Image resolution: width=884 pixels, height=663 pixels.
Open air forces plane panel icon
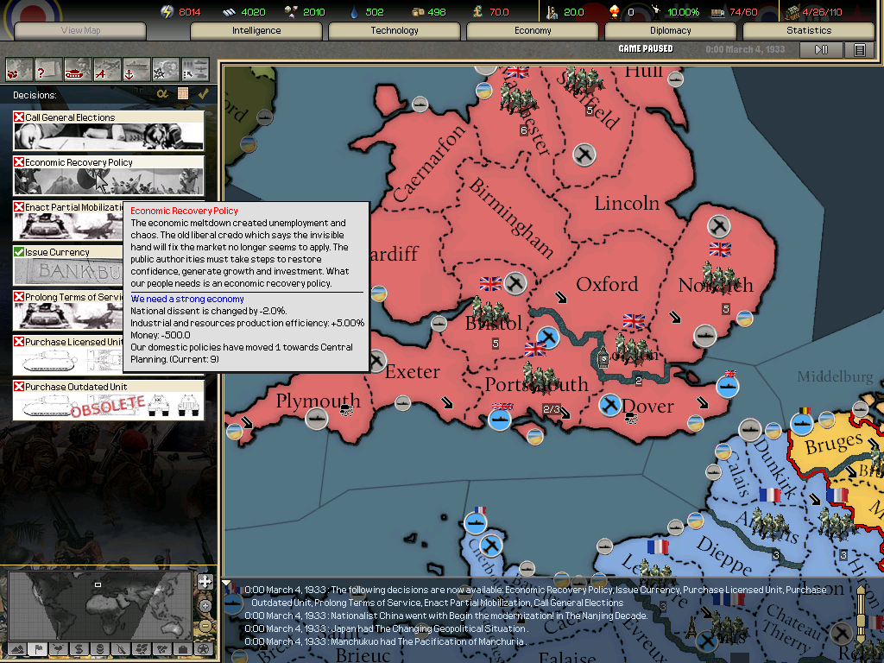point(106,71)
